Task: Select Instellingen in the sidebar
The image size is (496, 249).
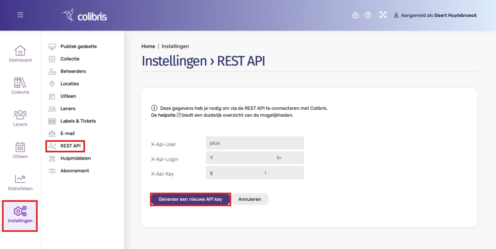Action: (x=20, y=215)
